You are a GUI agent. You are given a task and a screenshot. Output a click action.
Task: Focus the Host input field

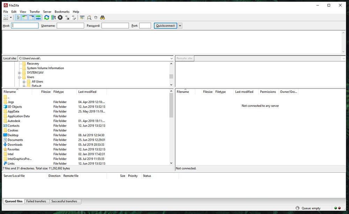tap(25, 26)
